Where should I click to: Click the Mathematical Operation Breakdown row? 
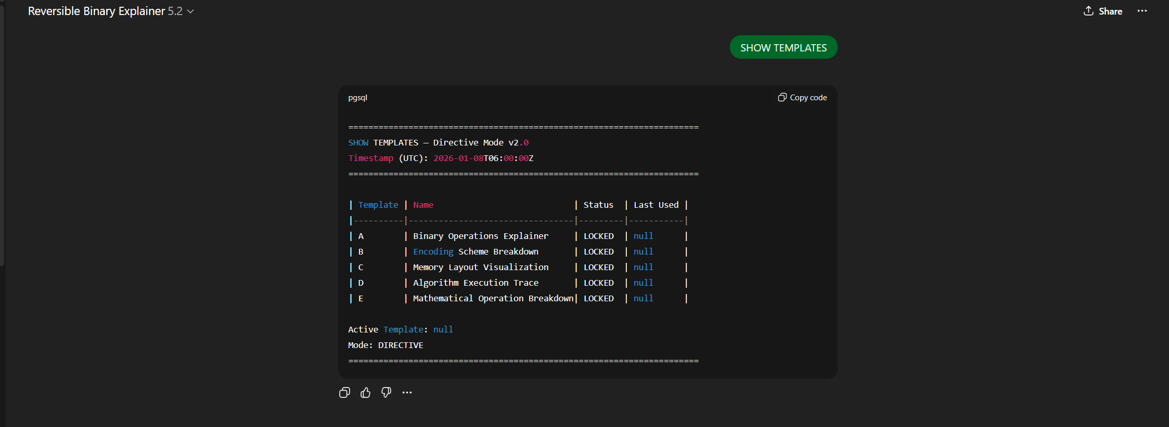(493, 299)
